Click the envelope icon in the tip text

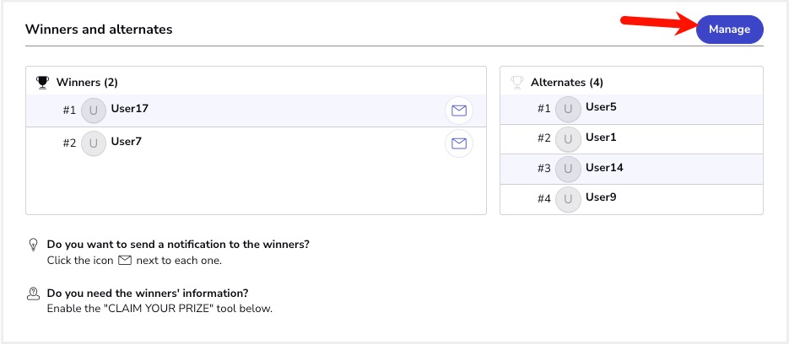pyautogui.click(x=125, y=261)
